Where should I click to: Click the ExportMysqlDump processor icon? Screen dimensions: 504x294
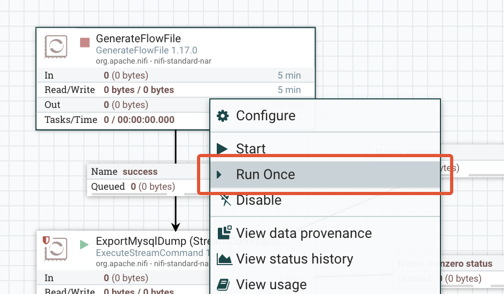point(56,249)
